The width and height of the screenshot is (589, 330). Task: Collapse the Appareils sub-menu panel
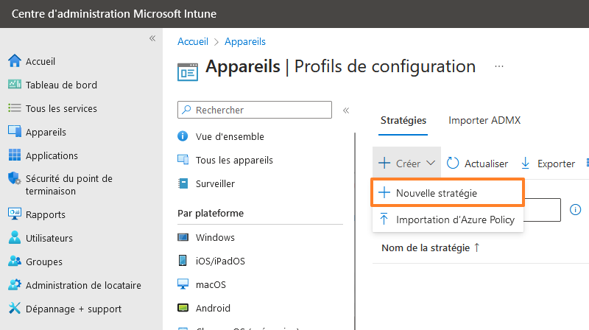[x=346, y=110]
